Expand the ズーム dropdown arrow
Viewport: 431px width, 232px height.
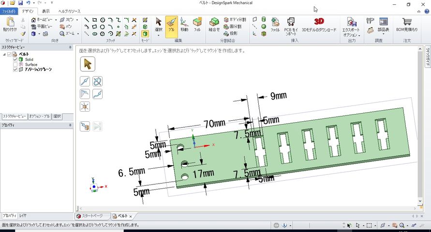(x=77, y=34)
